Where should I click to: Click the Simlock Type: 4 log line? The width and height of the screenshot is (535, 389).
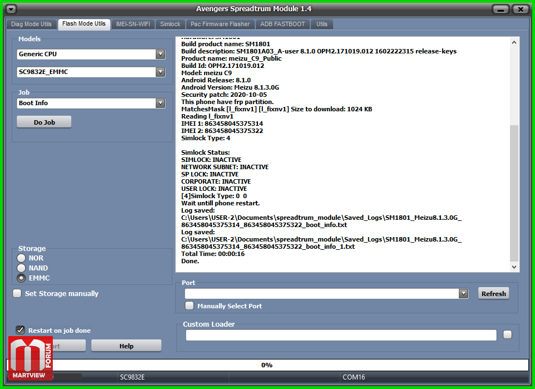coord(206,138)
